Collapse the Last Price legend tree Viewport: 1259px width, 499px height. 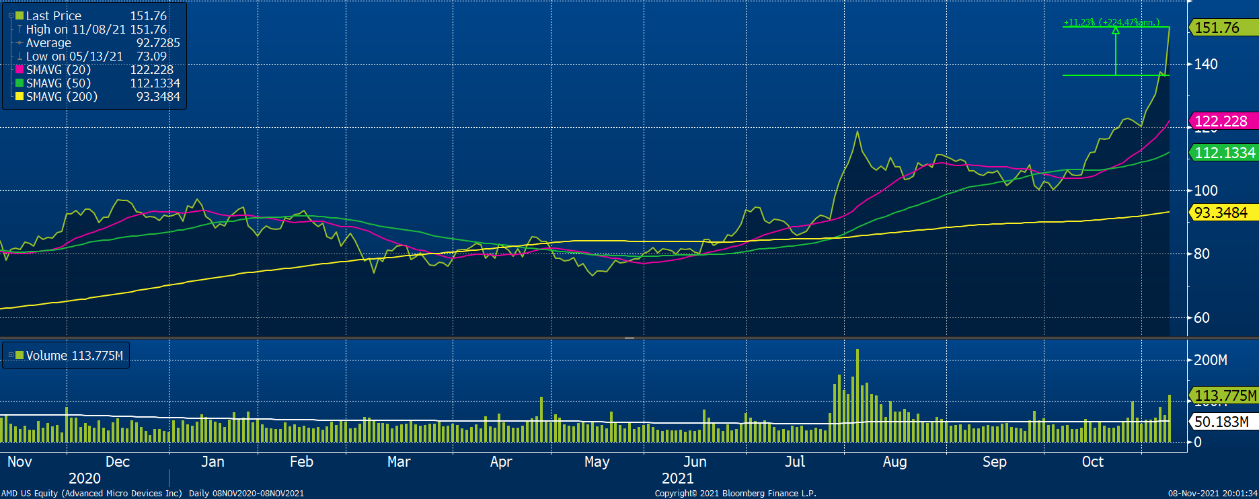tap(11, 15)
